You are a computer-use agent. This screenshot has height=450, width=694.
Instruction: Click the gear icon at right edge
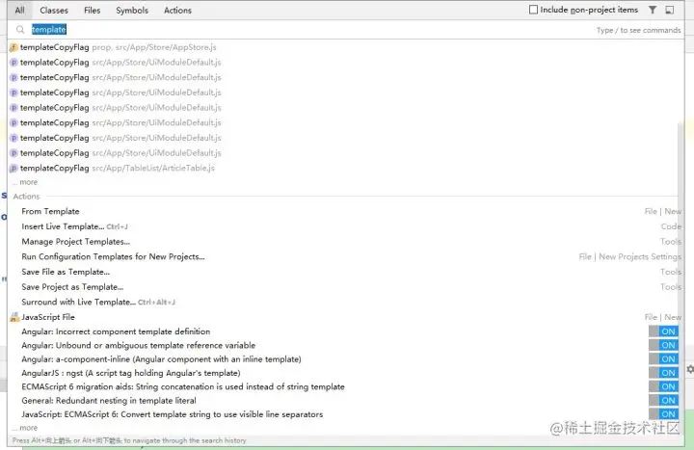(689, 369)
